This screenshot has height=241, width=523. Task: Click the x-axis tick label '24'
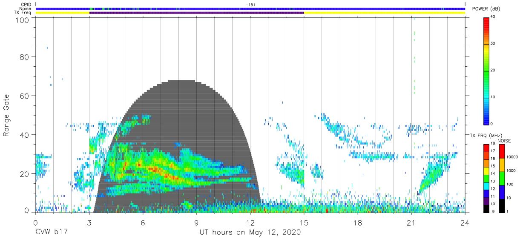465,223
